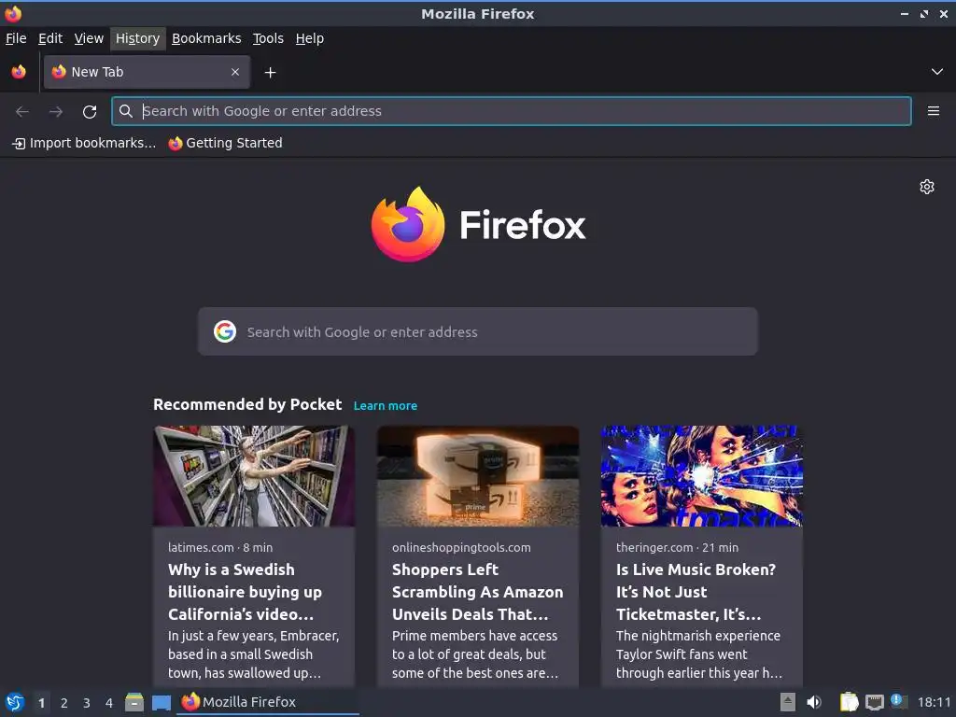956x717 pixels.
Task: Open the Getting Started bookmark
Action: tap(226, 143)
